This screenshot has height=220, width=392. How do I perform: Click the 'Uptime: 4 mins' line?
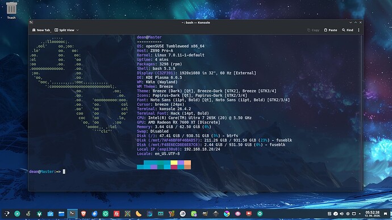point(152,60)
